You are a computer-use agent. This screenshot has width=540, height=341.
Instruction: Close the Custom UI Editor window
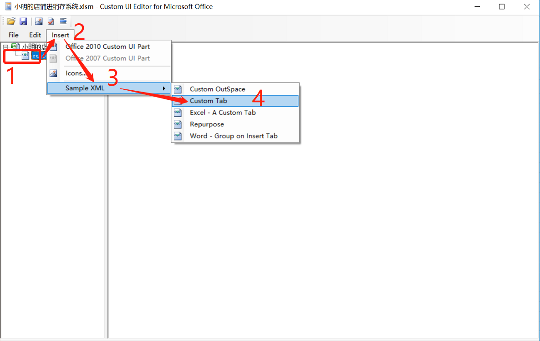[527, 6]
